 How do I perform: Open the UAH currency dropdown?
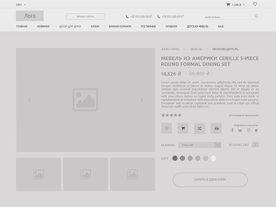click(x=21, y=5)
